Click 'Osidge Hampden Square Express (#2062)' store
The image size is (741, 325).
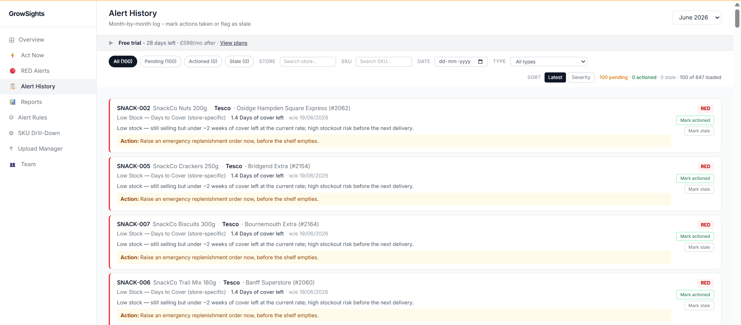[294, 108]
